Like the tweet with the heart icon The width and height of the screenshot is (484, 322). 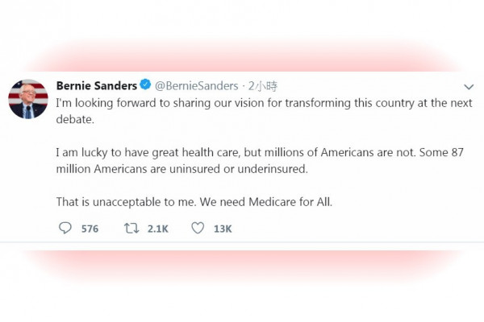pyautogui.click(x=198, y=229)
